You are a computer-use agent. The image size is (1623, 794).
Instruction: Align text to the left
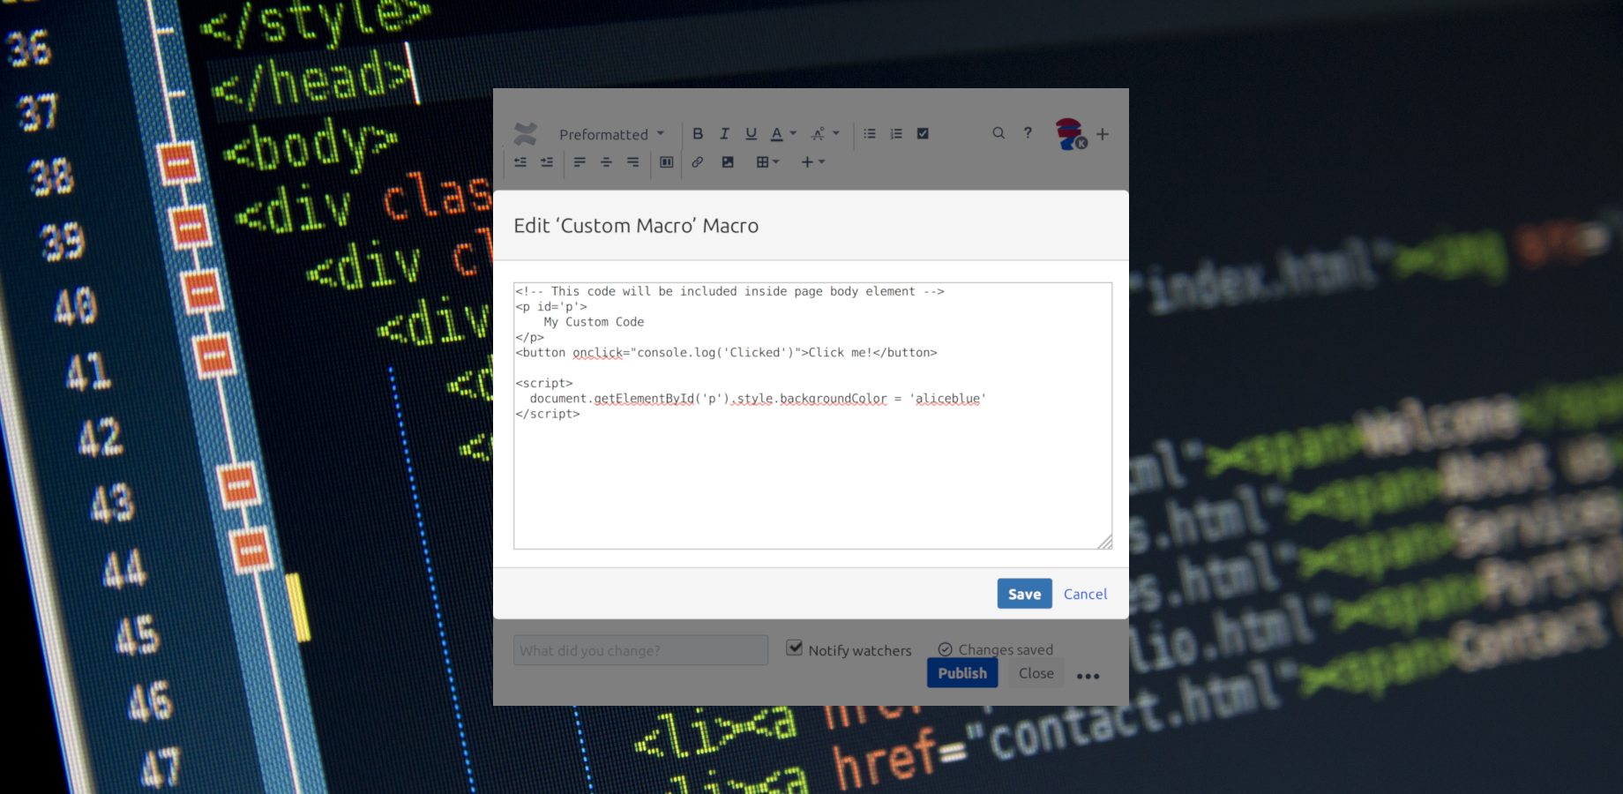[580, 162]
